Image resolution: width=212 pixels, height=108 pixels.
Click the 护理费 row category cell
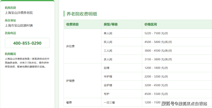(83, 81)
